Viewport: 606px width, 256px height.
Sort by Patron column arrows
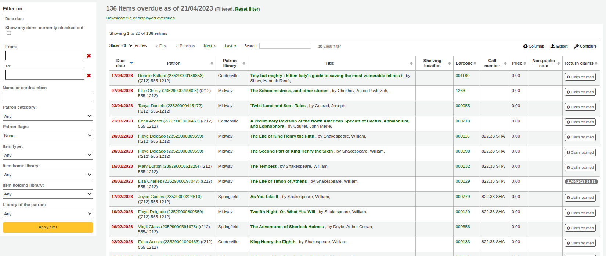212,63
